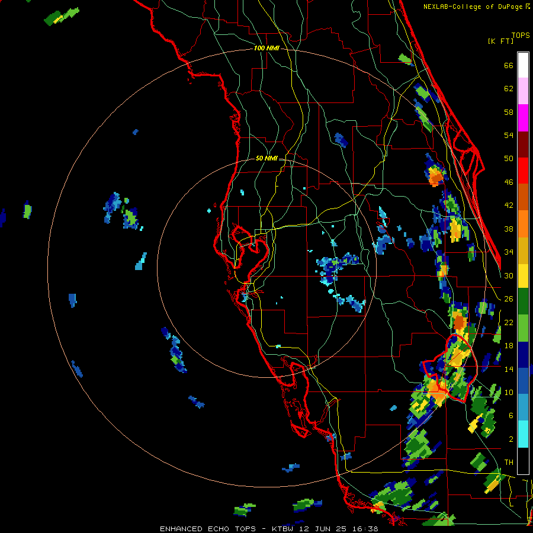
Task: Click the '22' legend value
Action: tap(509, 322)
